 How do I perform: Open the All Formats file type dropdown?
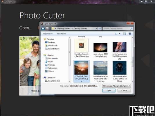click(117, 86)
